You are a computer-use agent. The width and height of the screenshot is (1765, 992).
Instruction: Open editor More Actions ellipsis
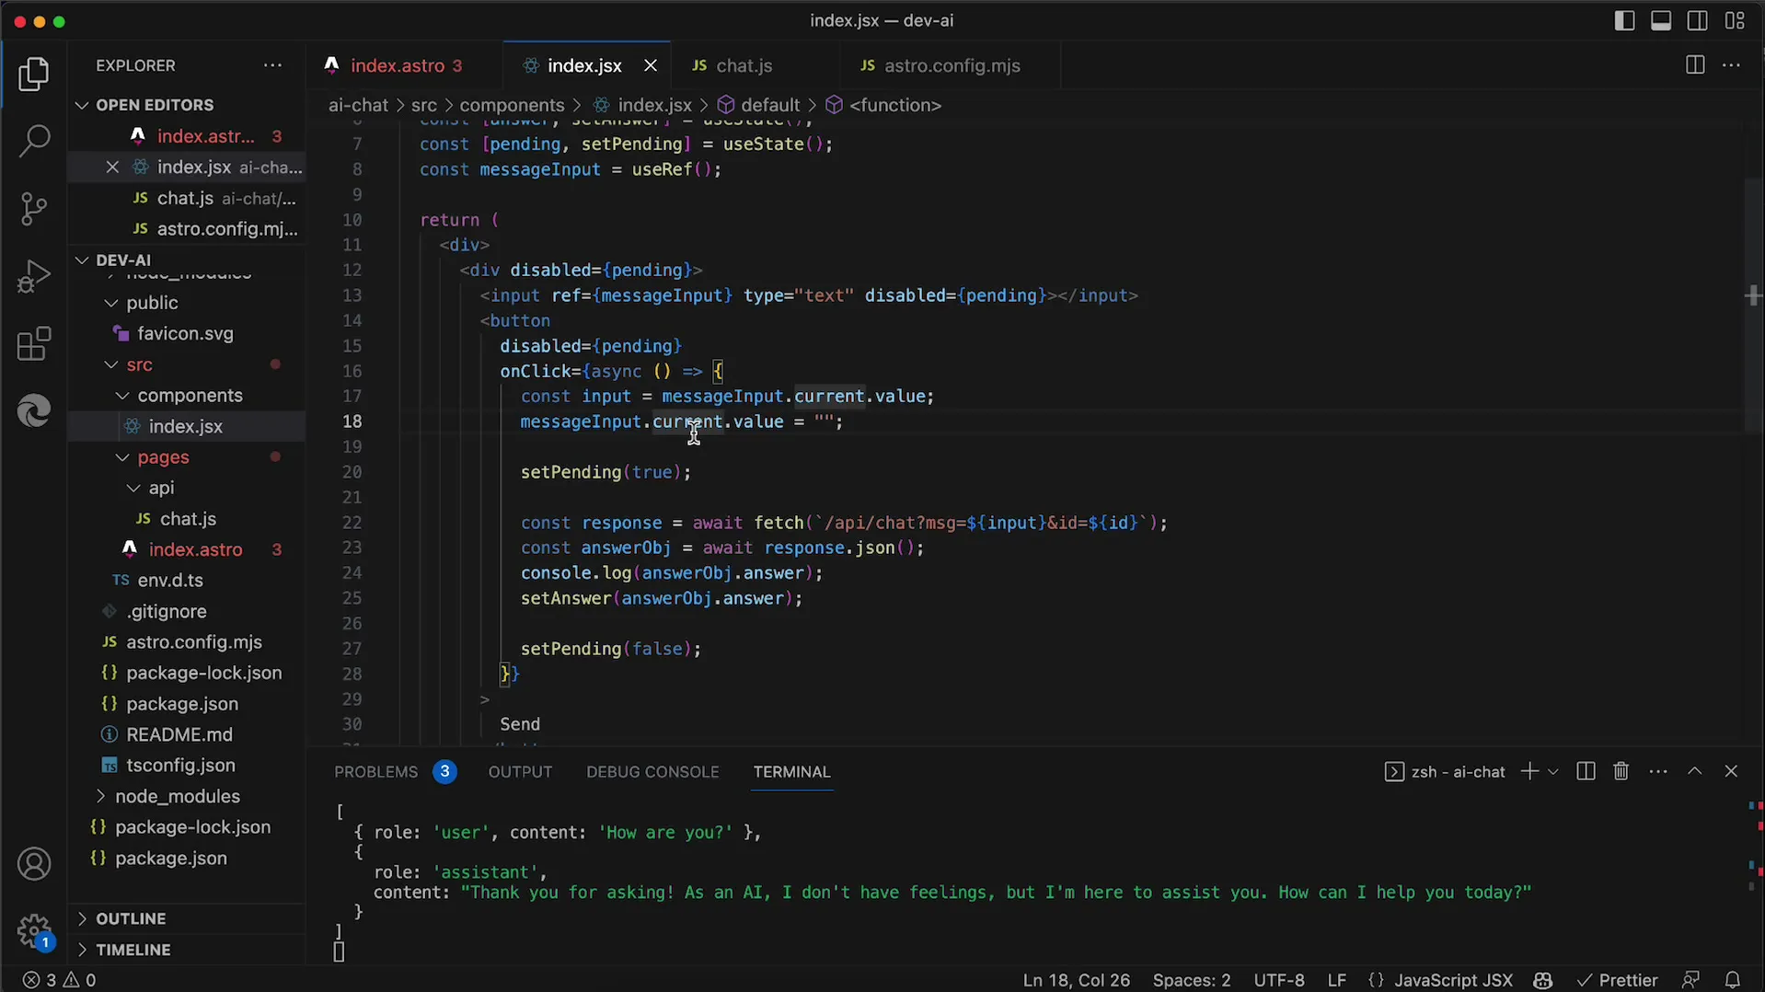click(1731, 65)
